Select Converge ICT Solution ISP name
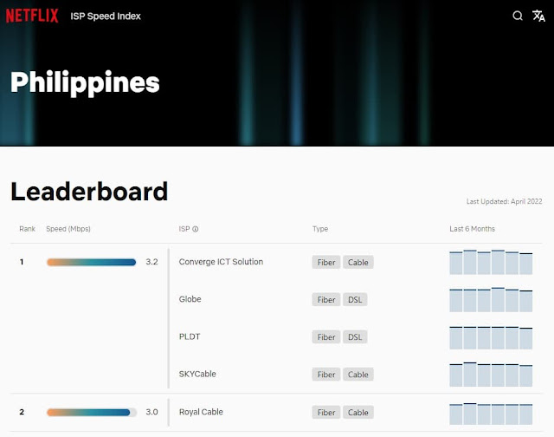This screenshot has width=554, height=437. click(221, 262)
